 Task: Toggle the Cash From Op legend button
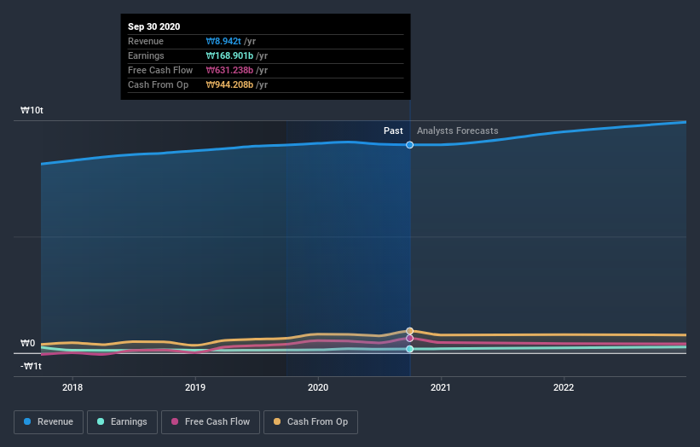coord(310,422)
